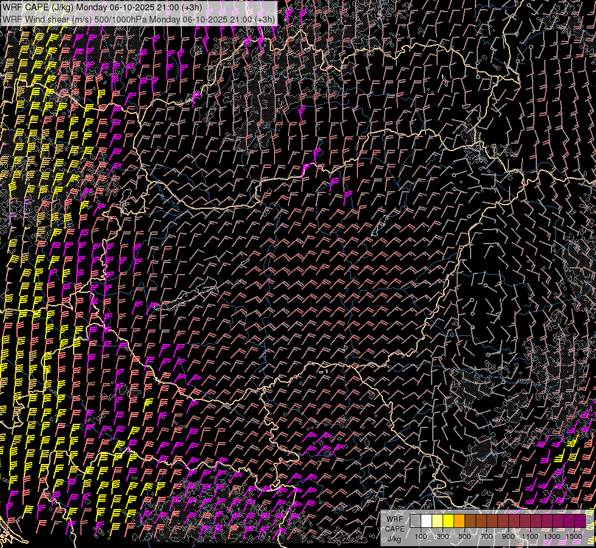Click the 300 legend scale label
This screenshot has height=548, width=596.
pyautogui.click(x=443, y=536)
